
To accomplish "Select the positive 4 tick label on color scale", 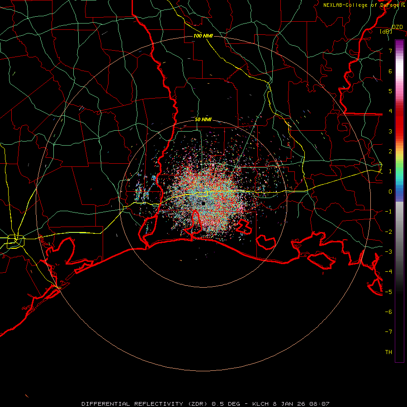I will 390,111.
